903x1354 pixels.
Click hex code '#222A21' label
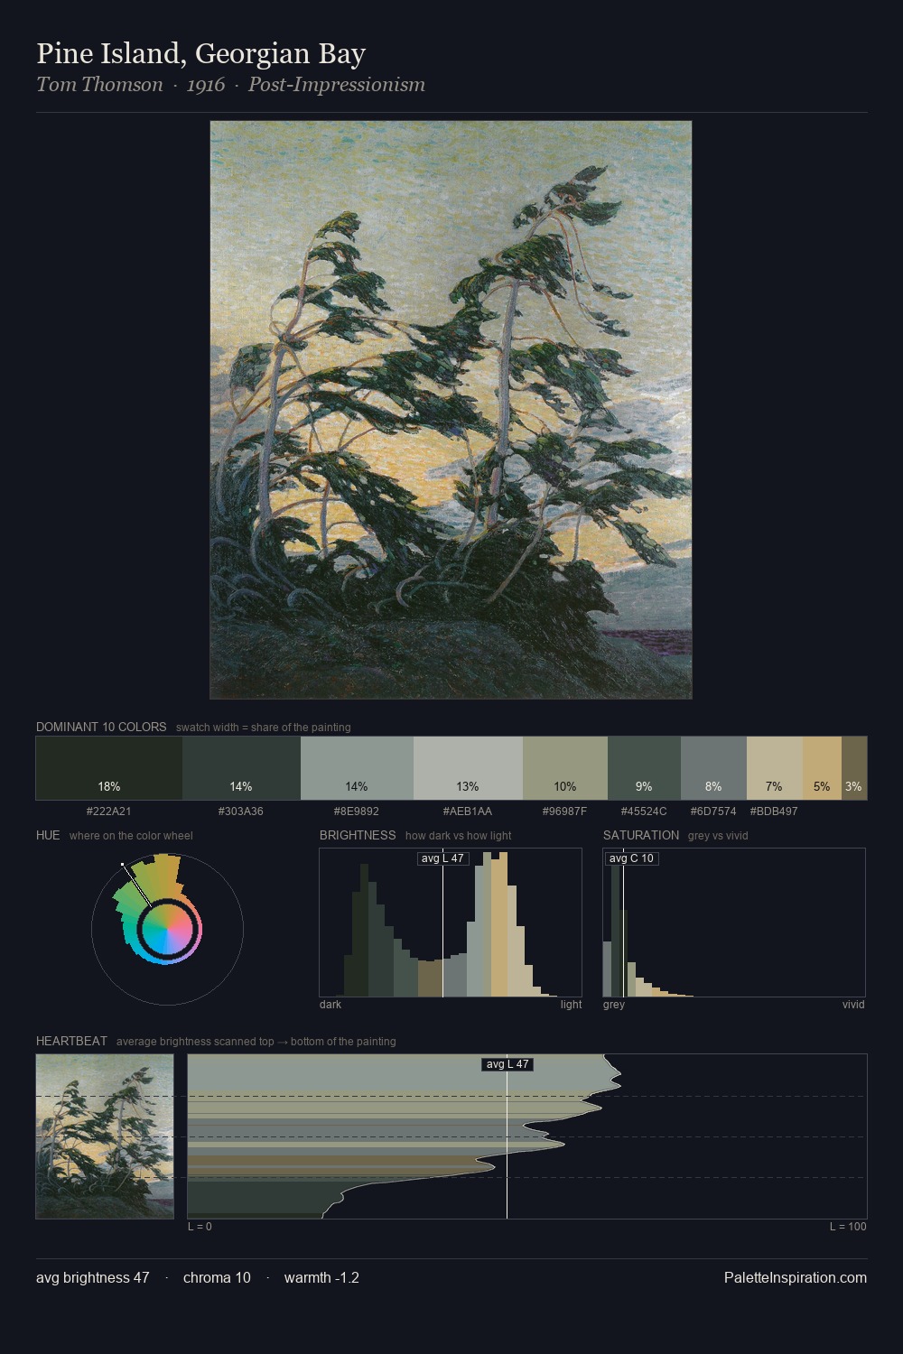click(x=109, y=811)
